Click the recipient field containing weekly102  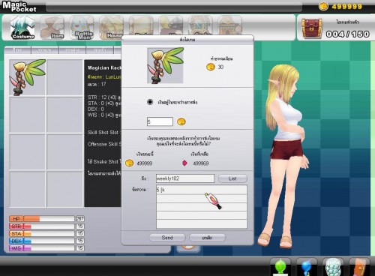(x=185, y=178)
